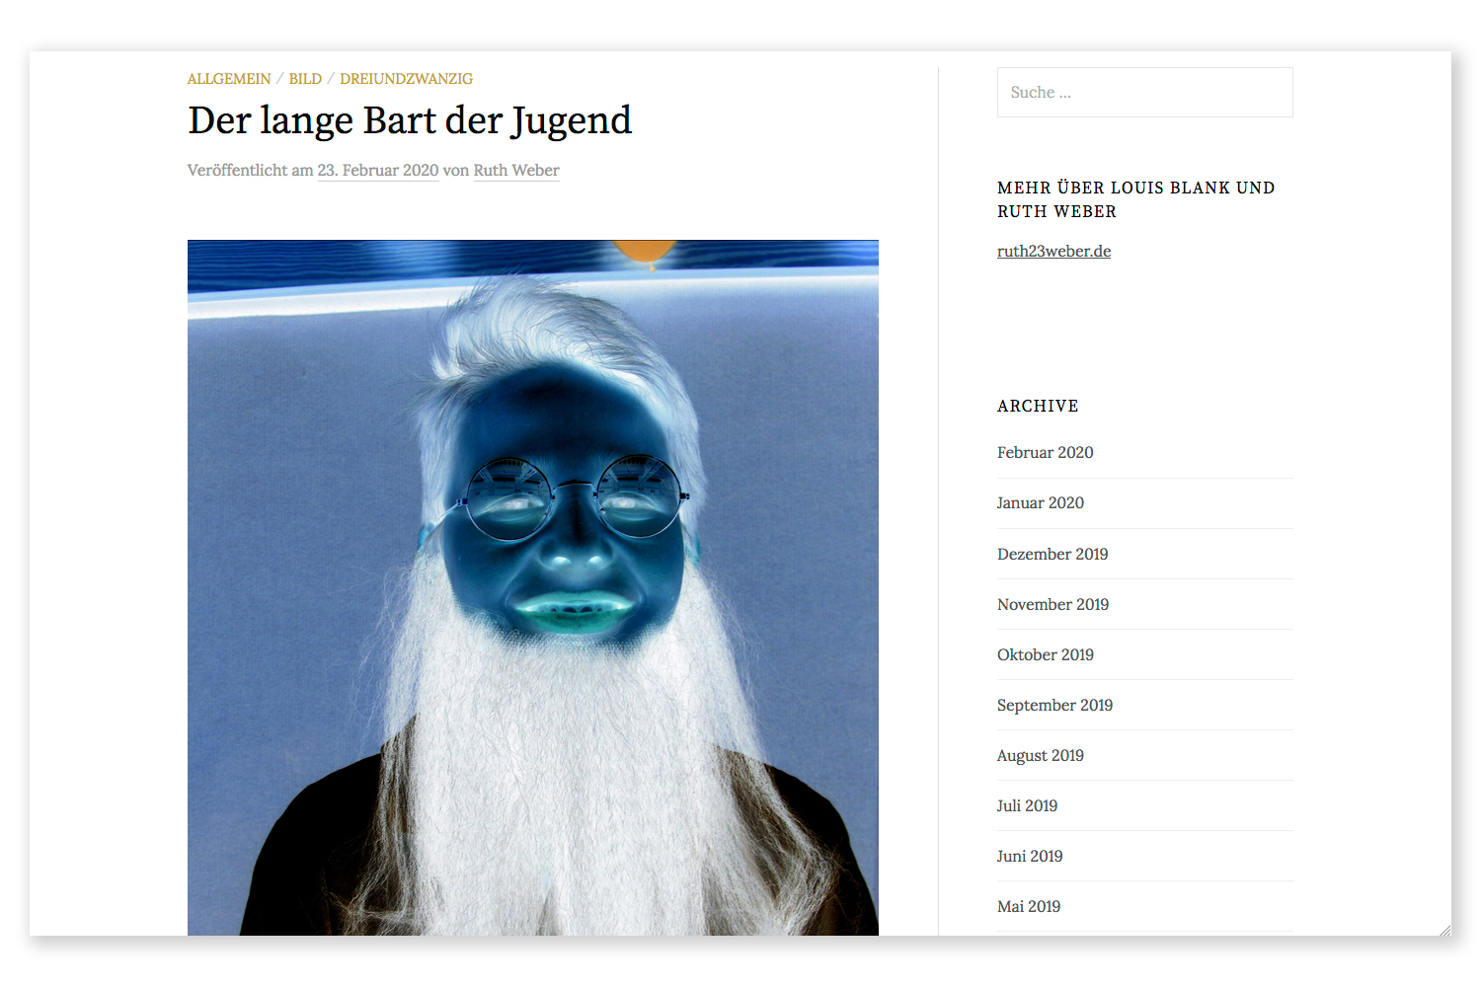
Task: Open the BILD category link
Action: [305, 79]
